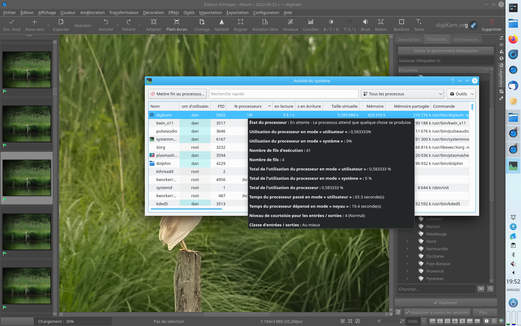Click Appliquer à toutes les versions
Image resolution: width=521 pixels, height=326 pixels.
[437, 312]
